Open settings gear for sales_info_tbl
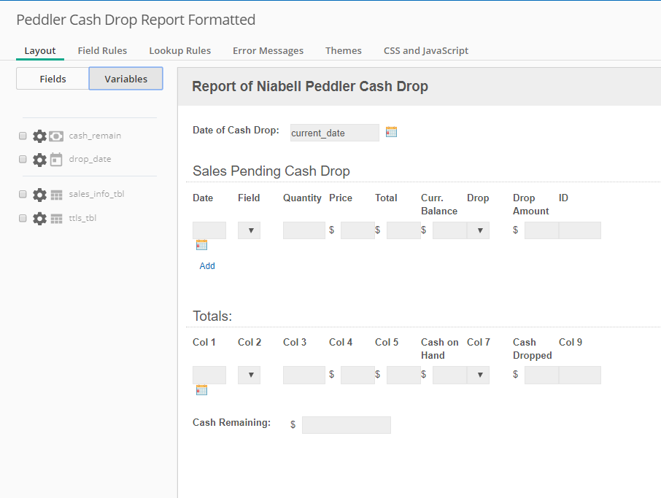Screen dimensions: 661x498 click(x=39, y=195)
